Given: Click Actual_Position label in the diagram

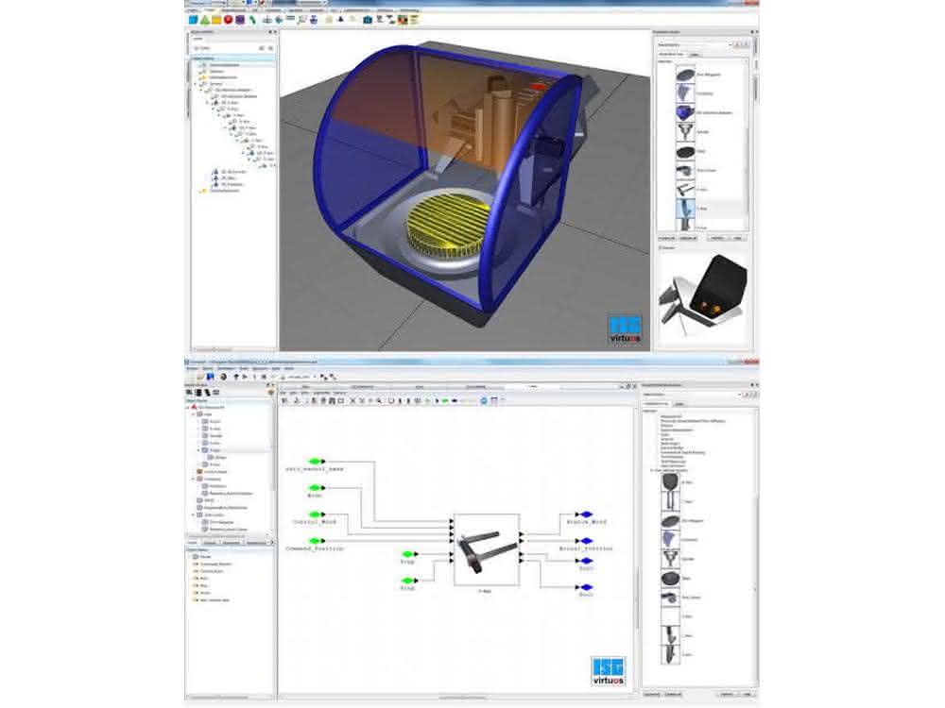Looking at the screenshot, I should [x=586, y=548].
